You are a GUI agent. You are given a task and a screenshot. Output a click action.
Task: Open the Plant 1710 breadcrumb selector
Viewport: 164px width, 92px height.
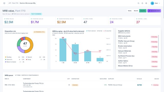pyautogui.click(x=22, y=3)
